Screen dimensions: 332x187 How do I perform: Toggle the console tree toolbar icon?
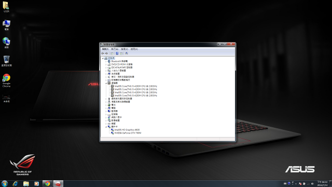(112, 54)
